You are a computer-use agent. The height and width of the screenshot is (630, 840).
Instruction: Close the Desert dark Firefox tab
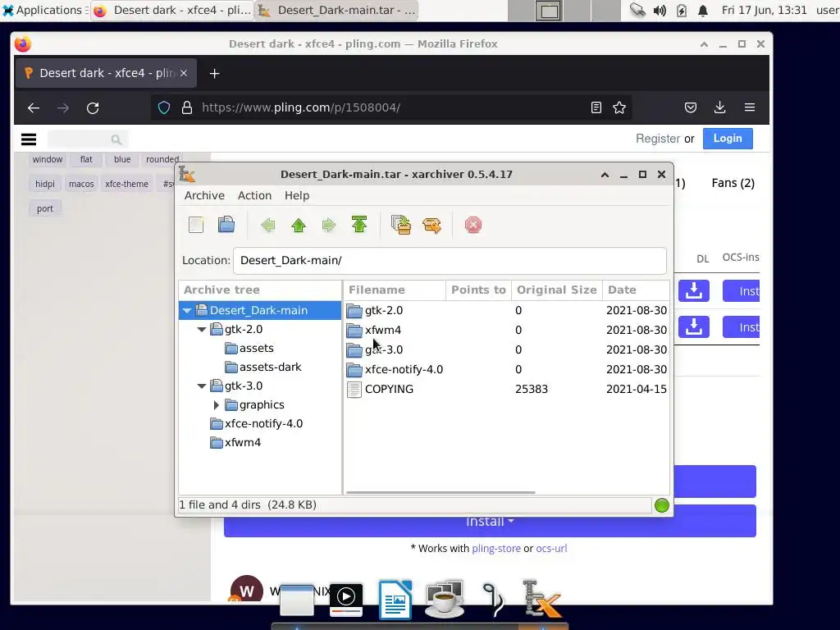(184, 73)
